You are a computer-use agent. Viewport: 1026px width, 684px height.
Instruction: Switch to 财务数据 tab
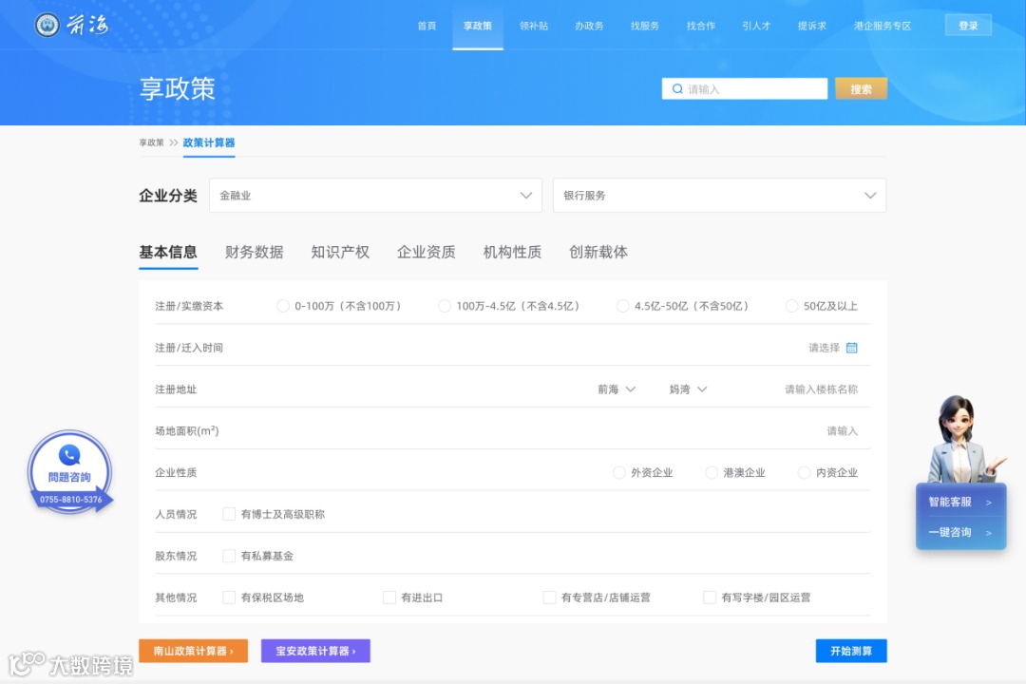pyautogui.click(x=255, y=252)
